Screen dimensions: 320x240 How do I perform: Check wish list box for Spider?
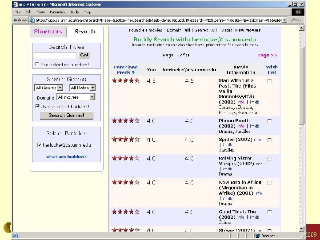point(269,140)
